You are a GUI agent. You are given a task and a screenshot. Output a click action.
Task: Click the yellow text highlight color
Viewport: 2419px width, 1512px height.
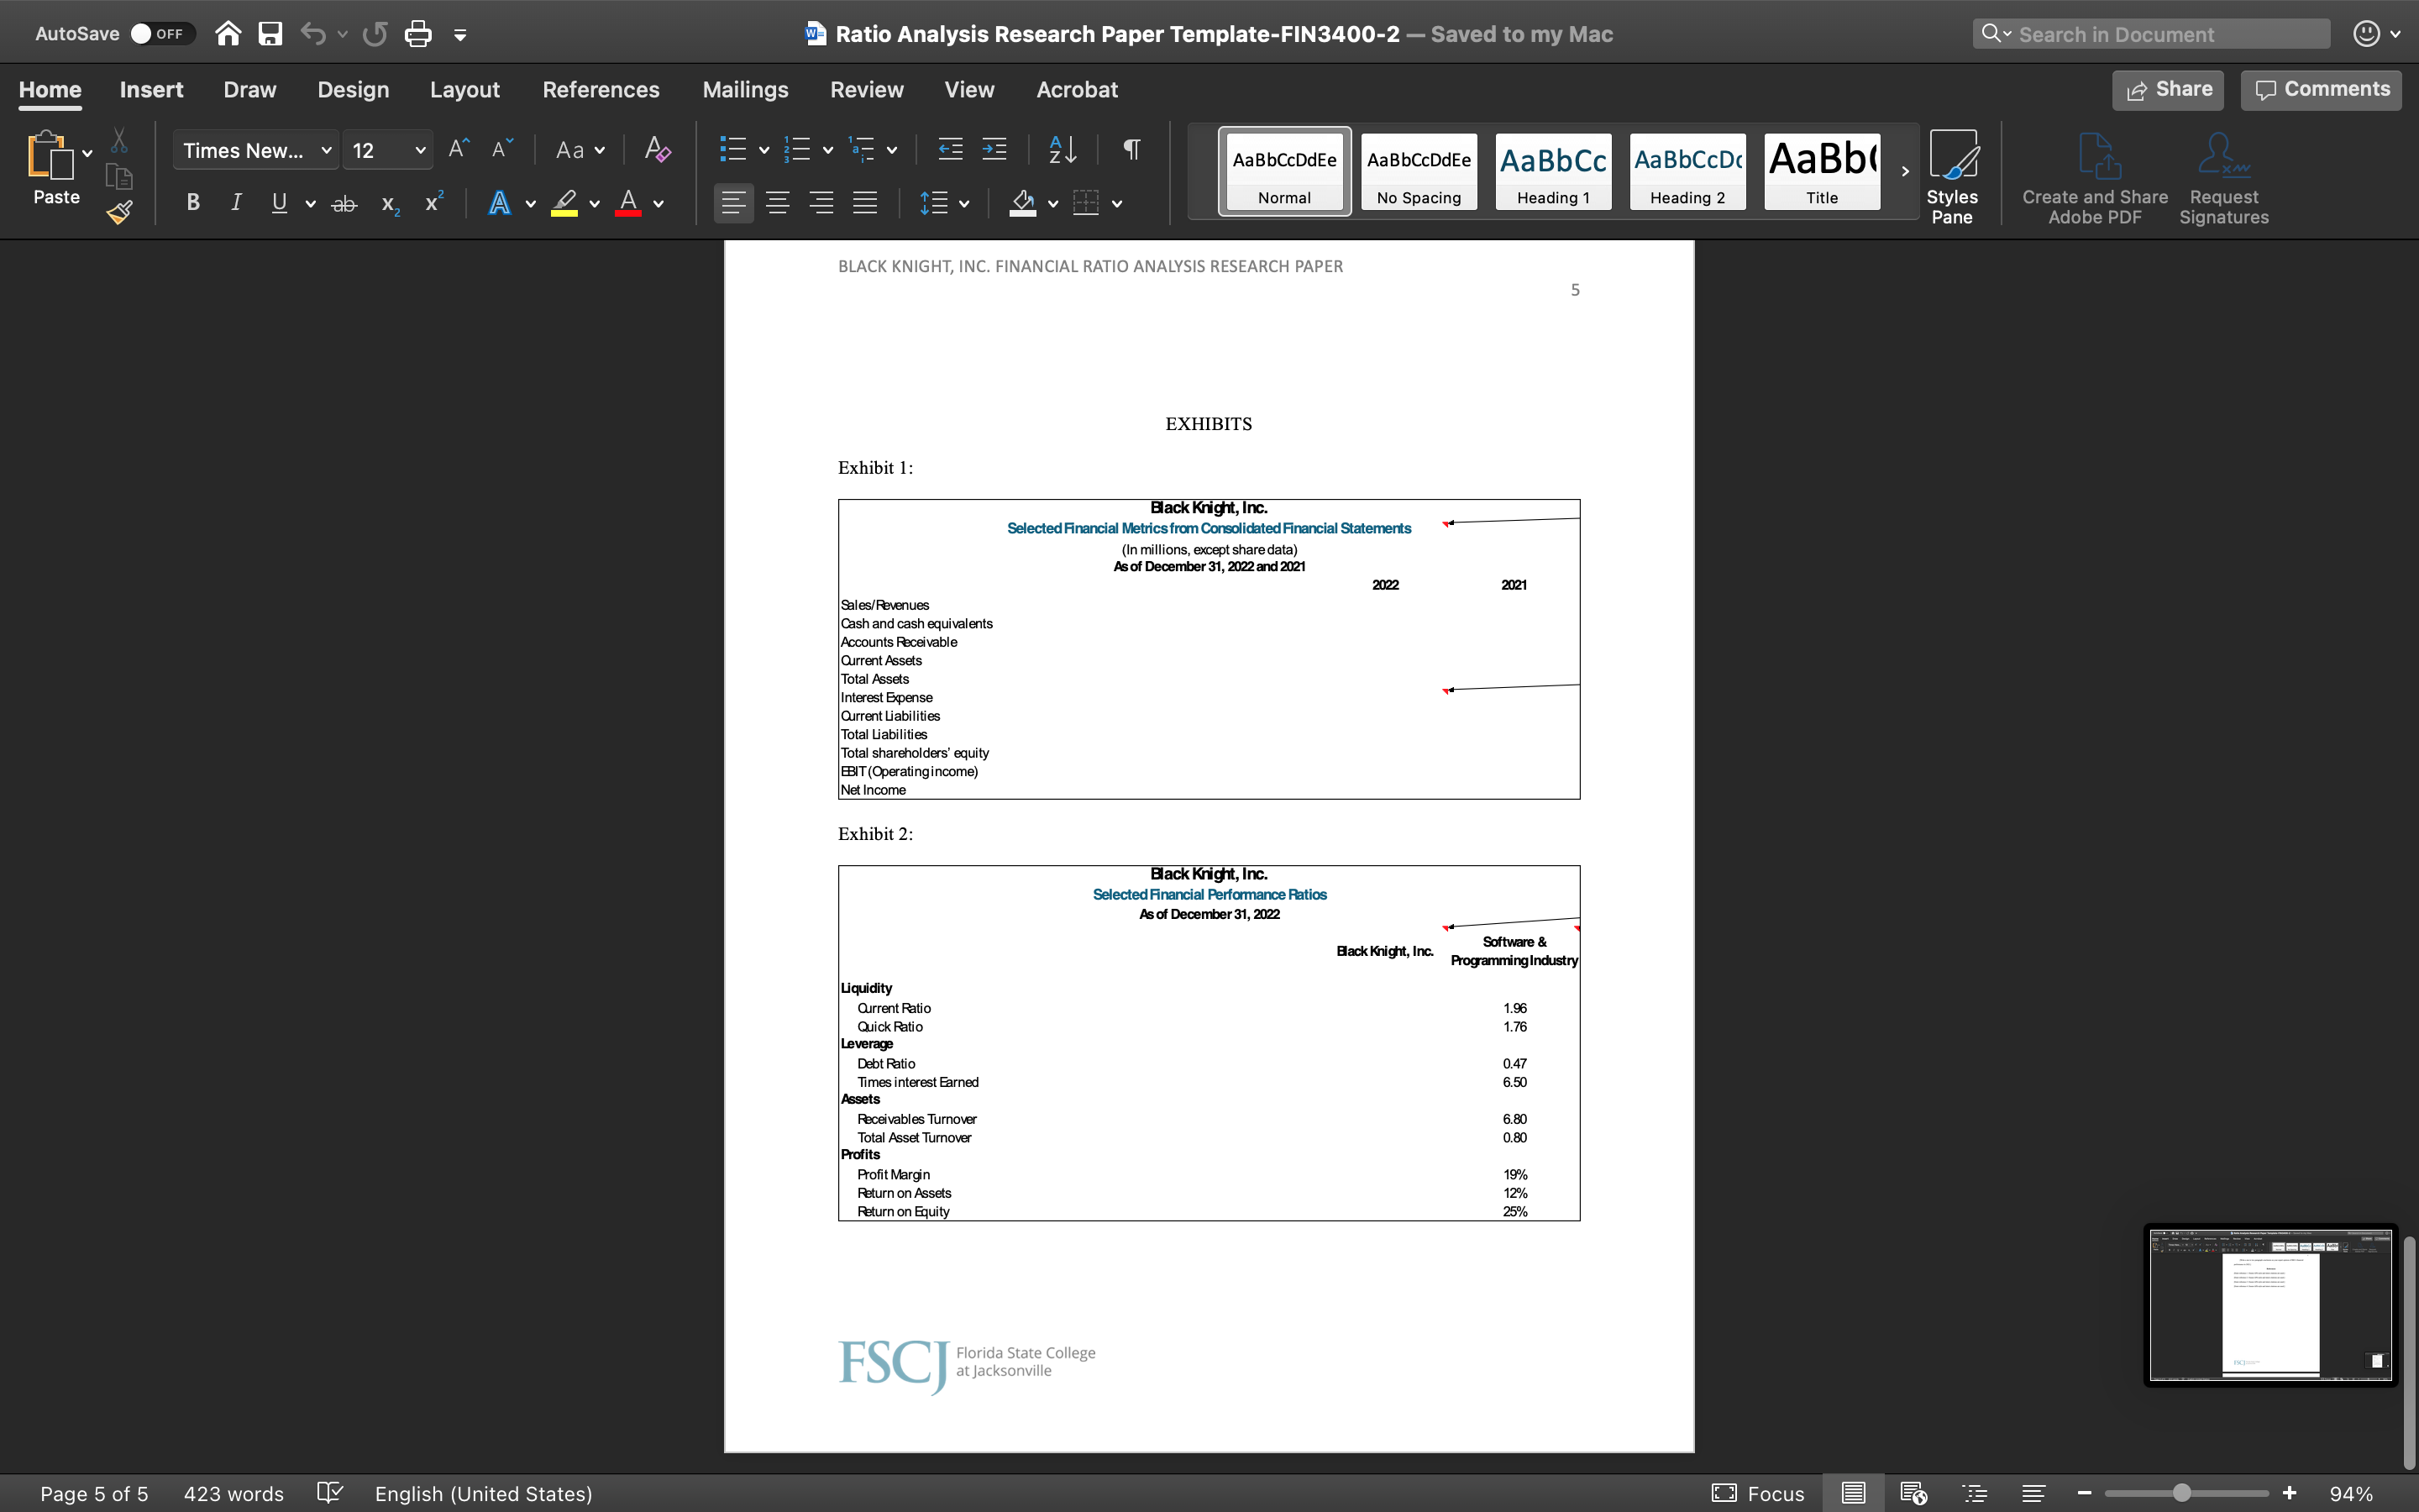pos(564,204)
